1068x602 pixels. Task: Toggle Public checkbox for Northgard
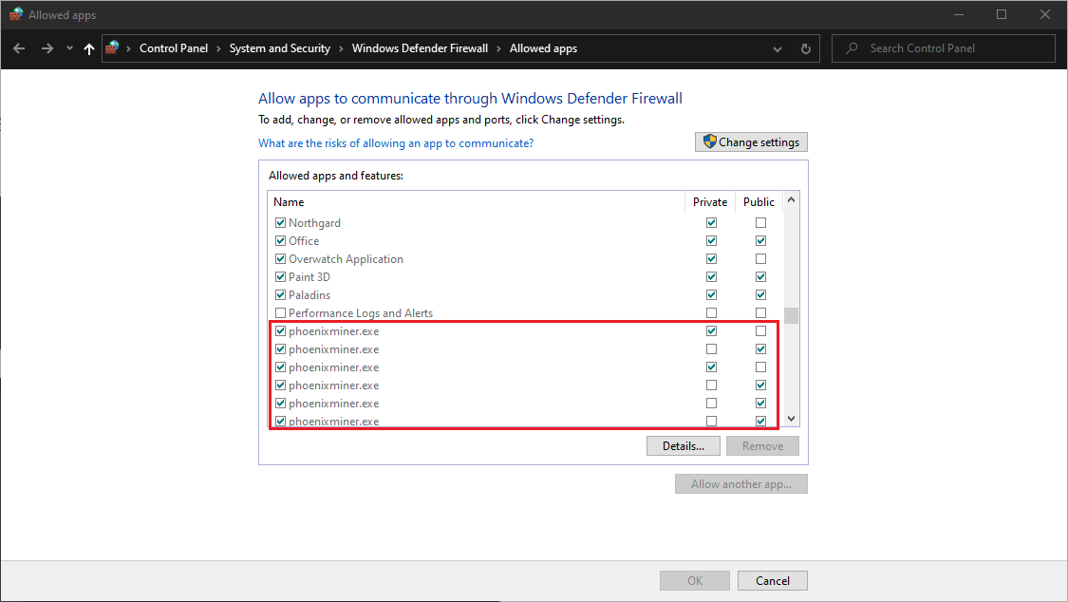pos(760,223)
